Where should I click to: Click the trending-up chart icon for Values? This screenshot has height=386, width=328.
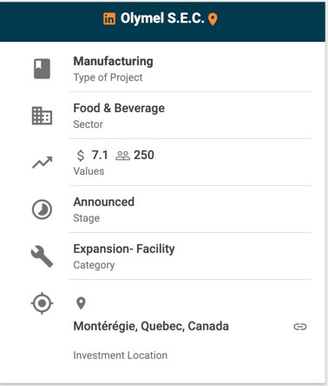43,163
